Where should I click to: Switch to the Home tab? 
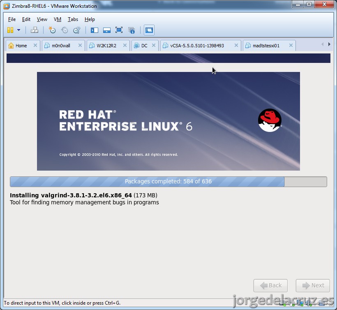pos(23,46)
